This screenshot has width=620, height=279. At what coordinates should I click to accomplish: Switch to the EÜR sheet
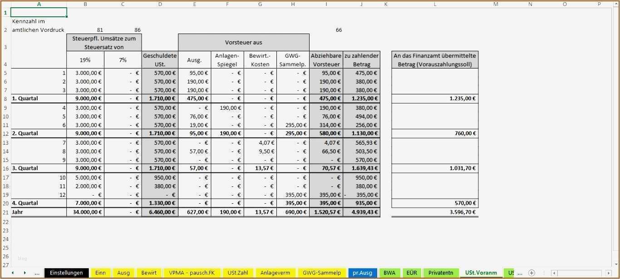pos(411,273)
